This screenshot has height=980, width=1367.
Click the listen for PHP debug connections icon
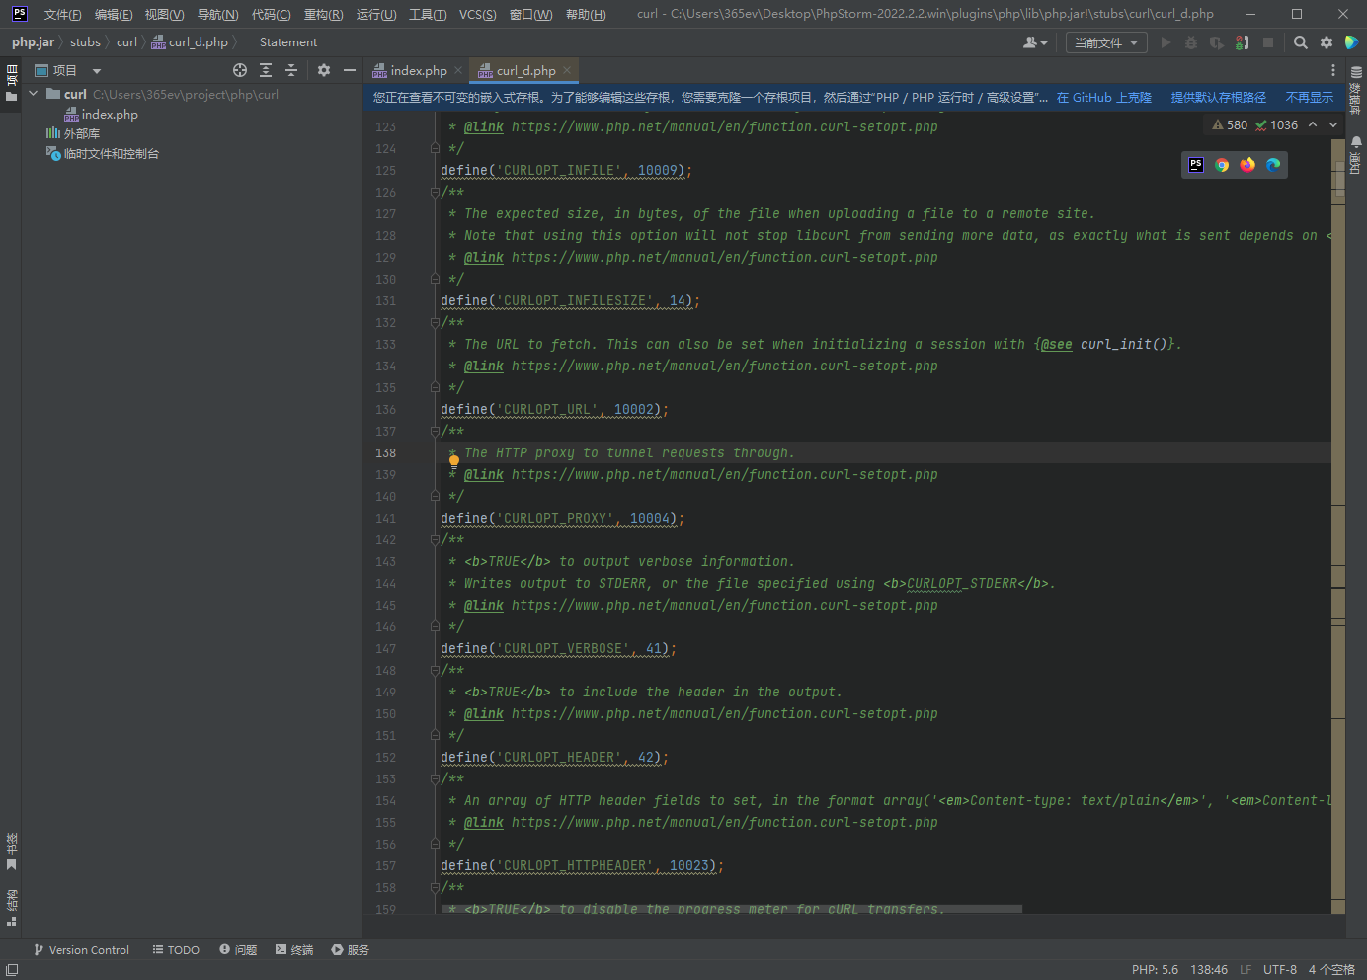point(1243,42)
